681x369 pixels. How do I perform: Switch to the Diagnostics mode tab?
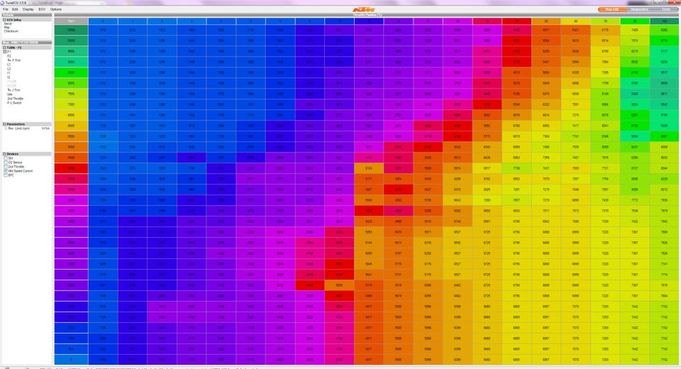point(640,9)
